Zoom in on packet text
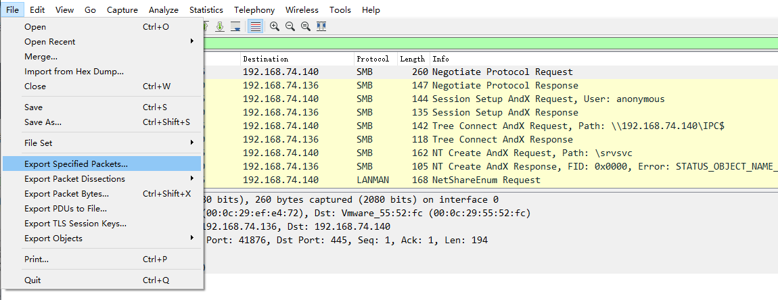Screen dimensions: 778x300 [275, 26]
